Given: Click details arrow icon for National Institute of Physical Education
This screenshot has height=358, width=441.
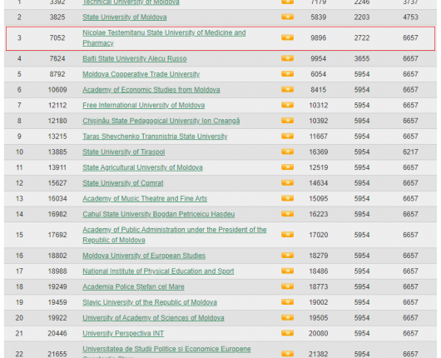Looking at the screenshot, I should tap(287, 271).
